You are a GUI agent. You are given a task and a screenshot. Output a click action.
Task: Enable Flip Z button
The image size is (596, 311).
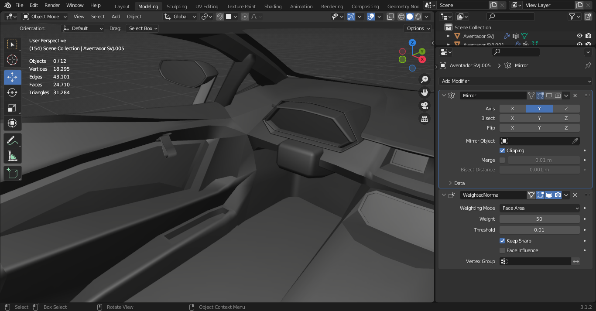click(x=566, y=128)
